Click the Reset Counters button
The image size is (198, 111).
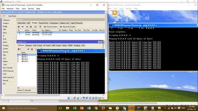[50, 27]
